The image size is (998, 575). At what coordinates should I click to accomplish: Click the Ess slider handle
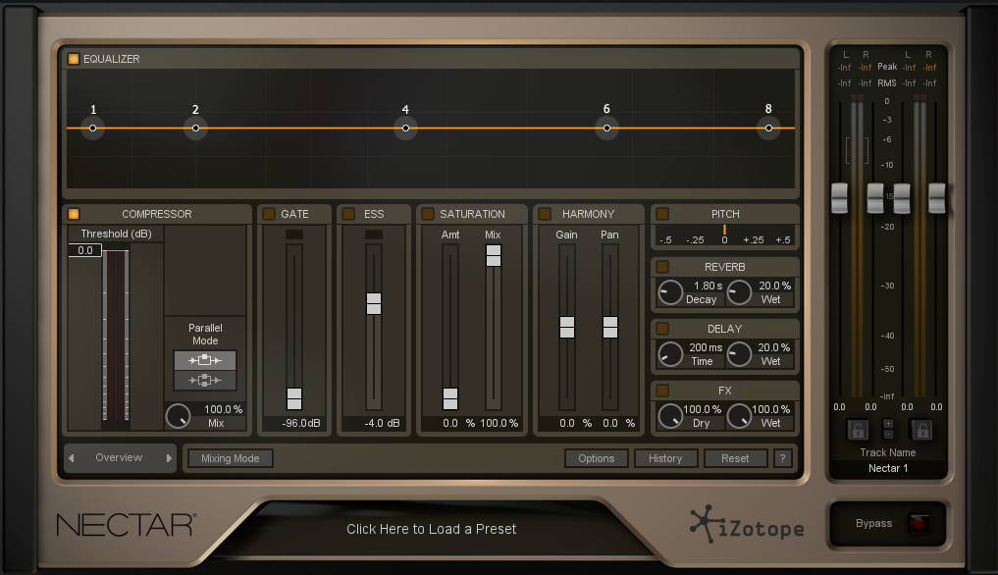(x=374, y=304)
